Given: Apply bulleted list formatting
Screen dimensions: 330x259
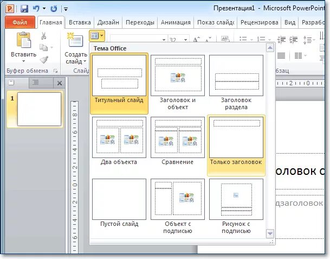Looking at the screenshot, I should tap(243, 40).
